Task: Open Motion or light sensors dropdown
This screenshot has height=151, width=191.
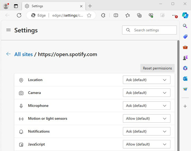Action: pos(147,118)
